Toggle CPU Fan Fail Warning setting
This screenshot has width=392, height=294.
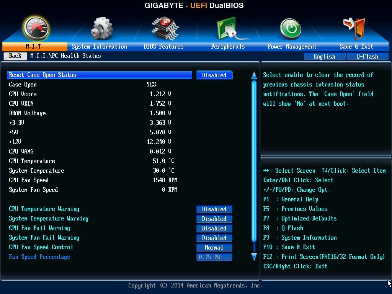[214, 228]
